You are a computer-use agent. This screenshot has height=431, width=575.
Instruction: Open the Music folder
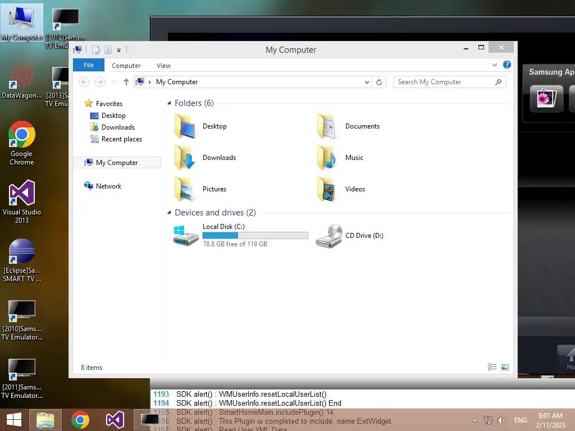(x=327, y=158)
